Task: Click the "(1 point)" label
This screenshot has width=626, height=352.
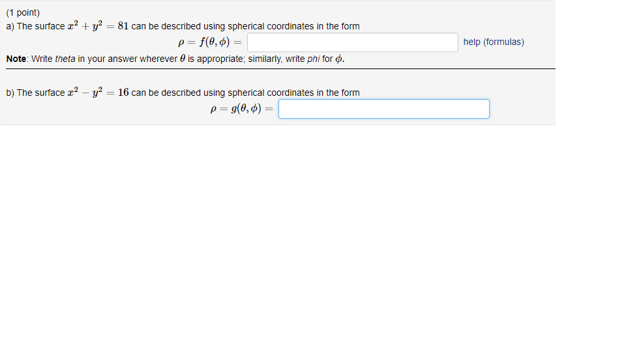Action: click(x=23, y=12)
